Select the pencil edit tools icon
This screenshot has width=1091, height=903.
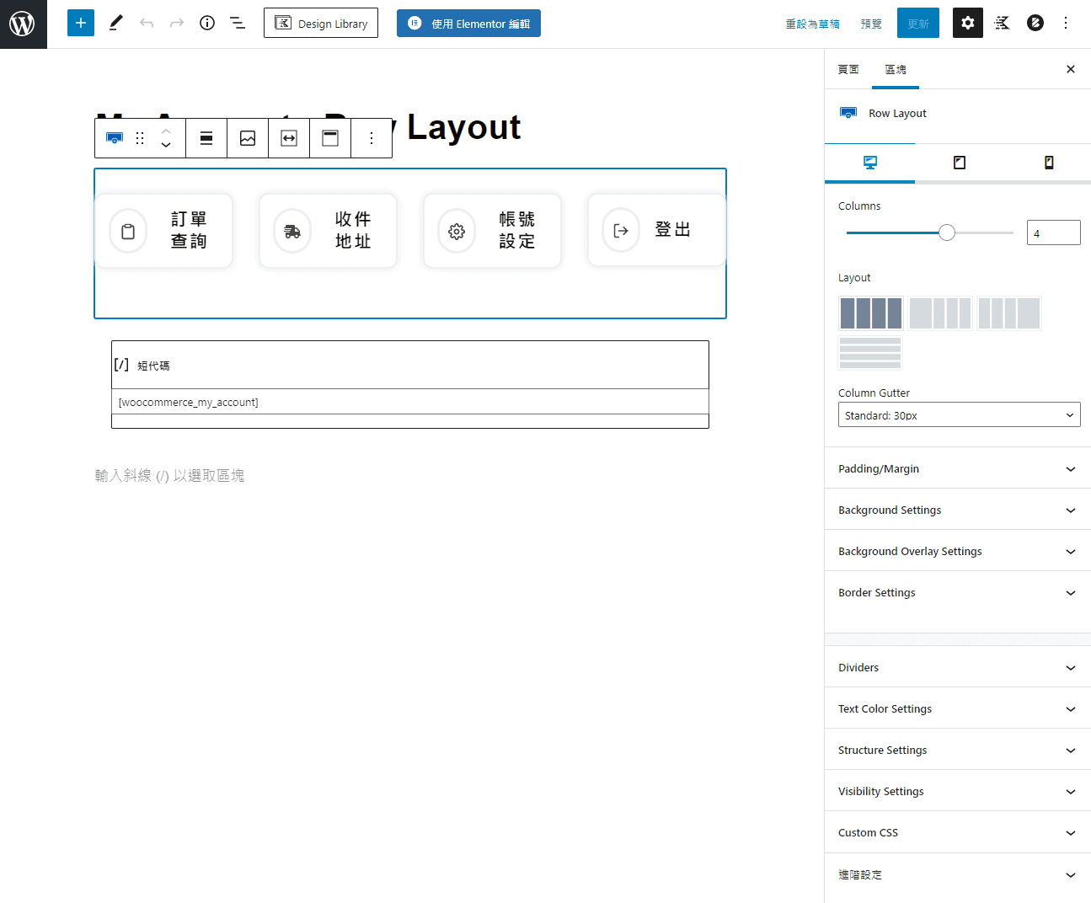click(116, 23)
